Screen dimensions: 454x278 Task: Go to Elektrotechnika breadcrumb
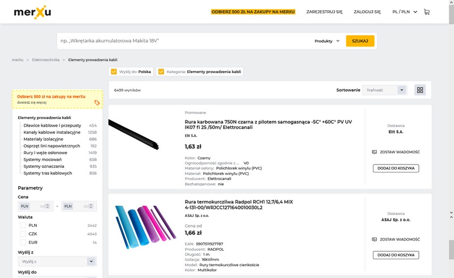(x=46, y=60)
